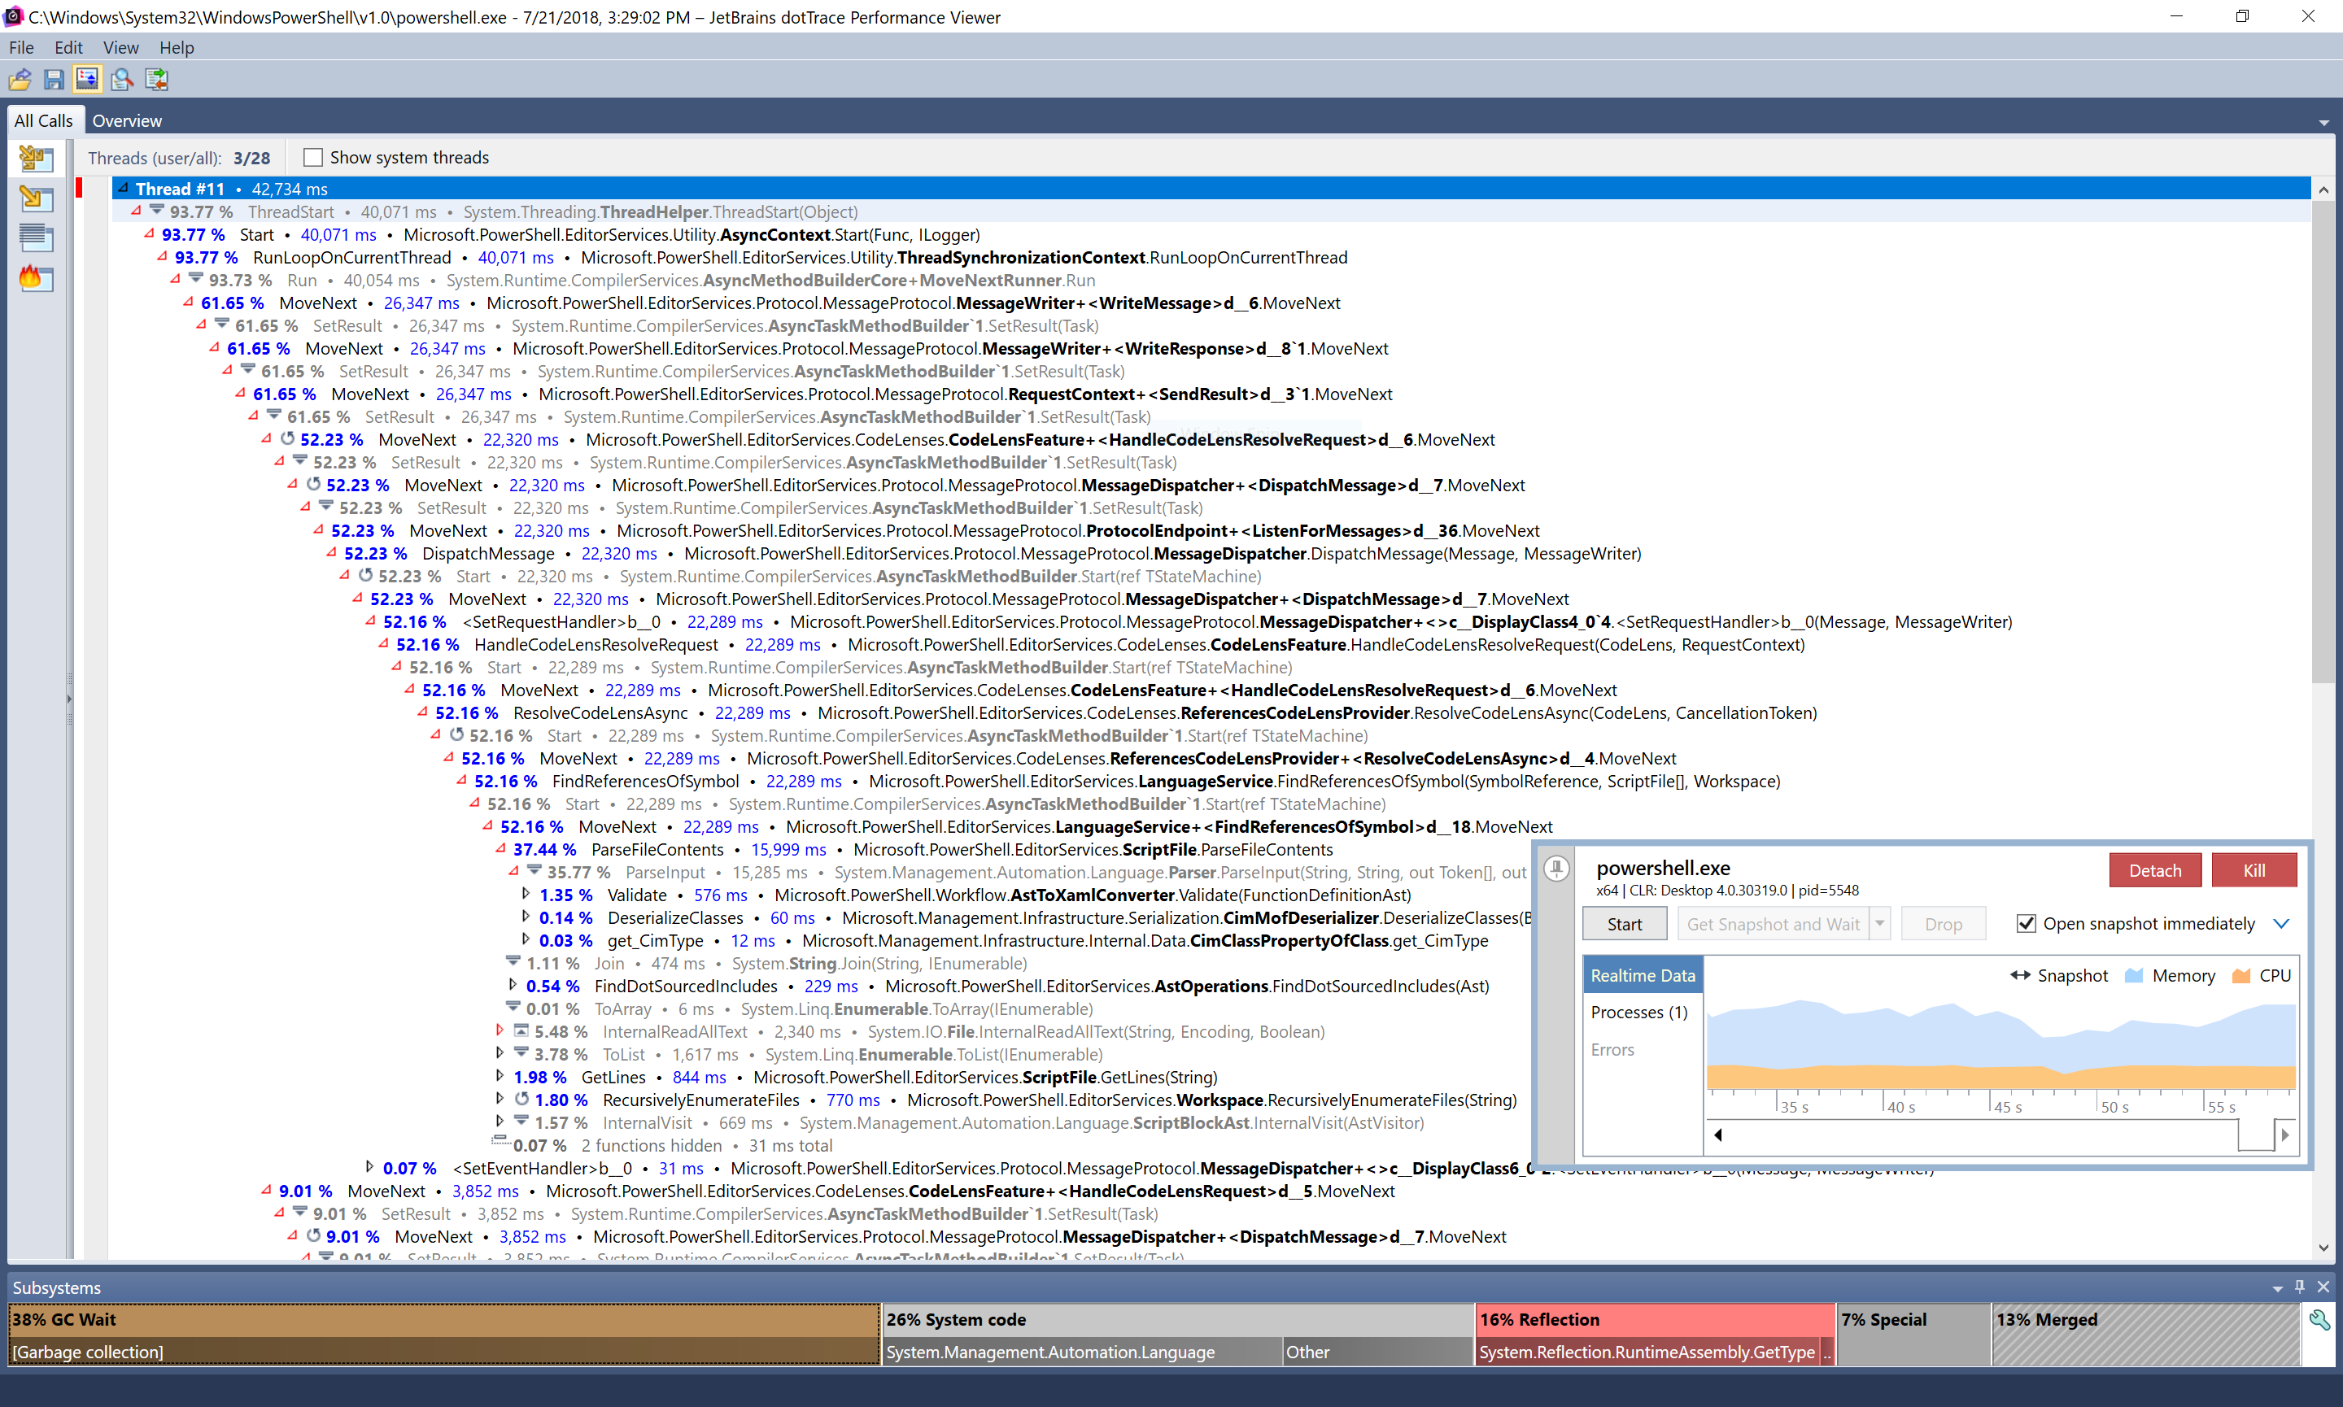The image size is (2343, 1407).
Task: Click the timeline scroll left arrow
Action: [1717, 1134]
